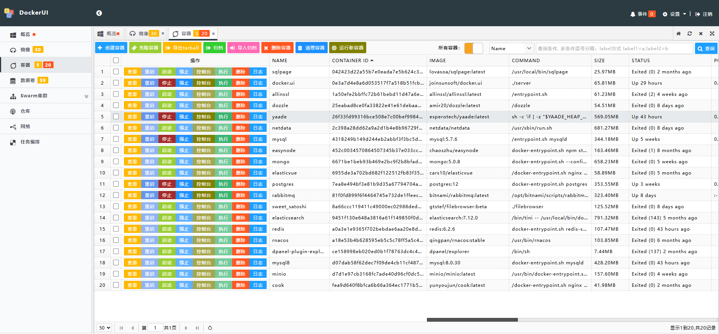
Task: Toggle the 所有容器 switch
Action: pos(473,48)
